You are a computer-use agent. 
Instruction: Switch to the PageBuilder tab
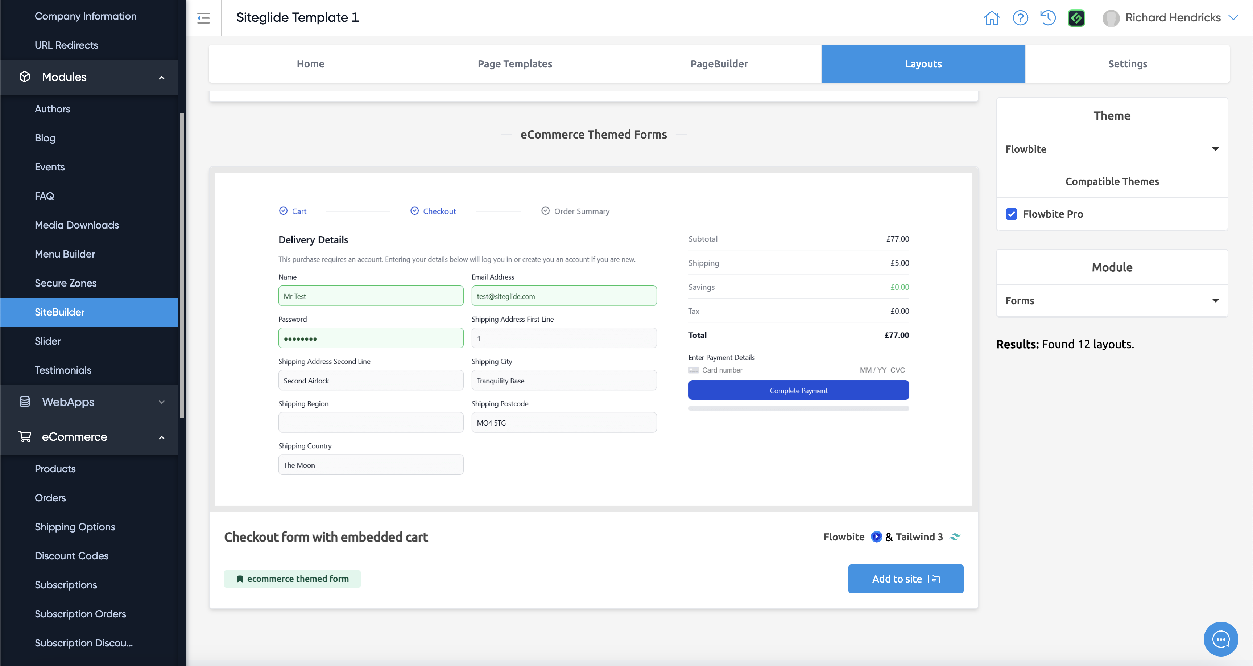(x=719, y=64)
